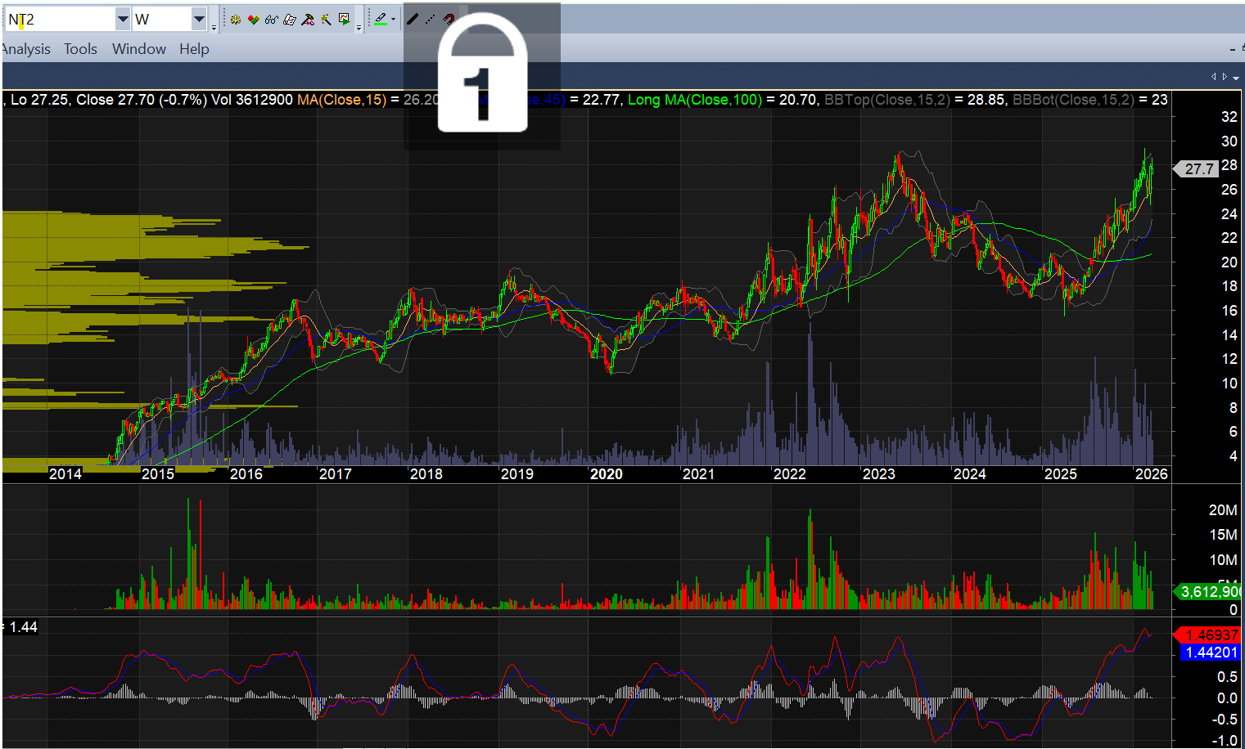The height and width of the screenshot is (749, 1245).
Task: Click the red and green diamonds icon
Action: pyautogui.click(x=254, y=19)
